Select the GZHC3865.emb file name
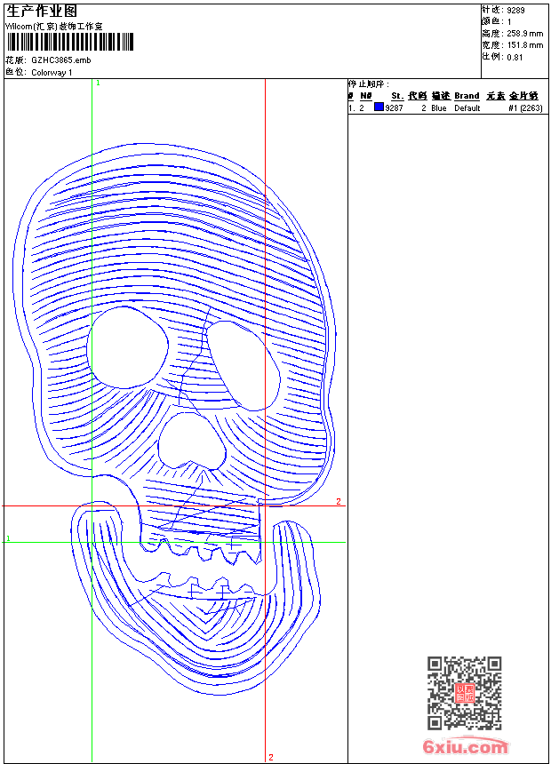The image size is (551, 764). [x=60, y=60]
